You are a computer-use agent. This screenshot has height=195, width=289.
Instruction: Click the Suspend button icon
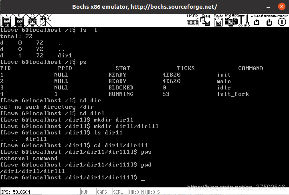click(269, 20)
